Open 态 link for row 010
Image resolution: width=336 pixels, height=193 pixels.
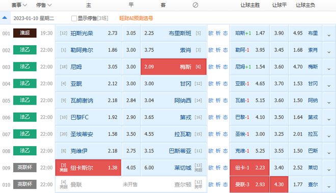[x=225, y=184]
